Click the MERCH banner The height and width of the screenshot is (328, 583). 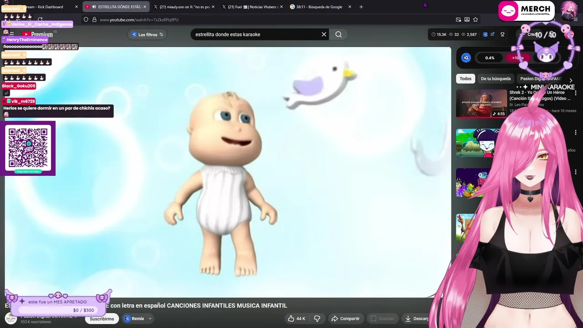point(526,11)
